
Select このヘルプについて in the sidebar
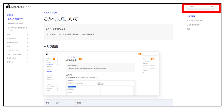15,19
